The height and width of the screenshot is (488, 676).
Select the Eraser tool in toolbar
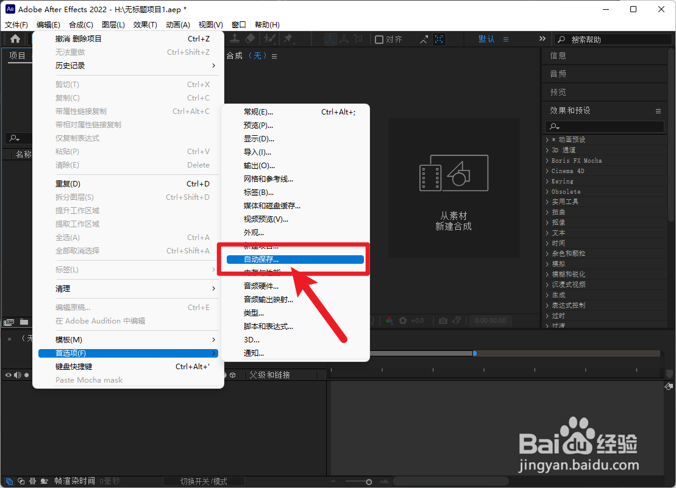250,39
